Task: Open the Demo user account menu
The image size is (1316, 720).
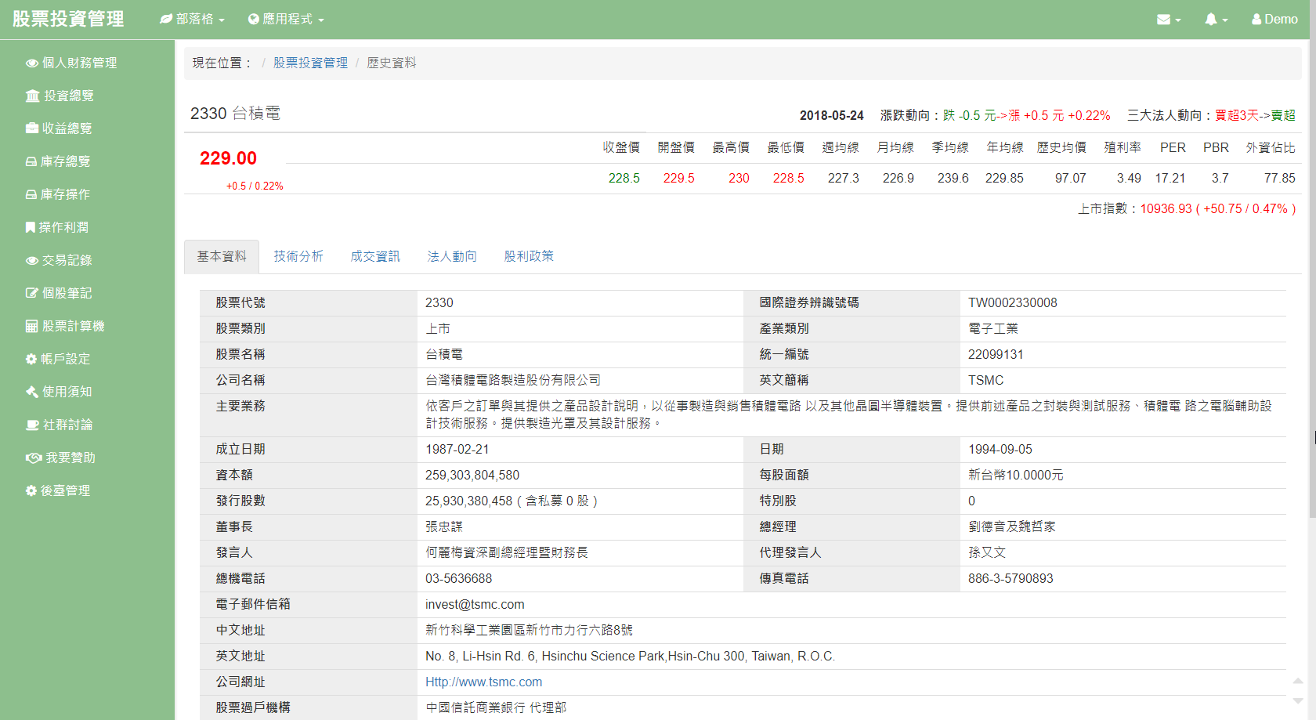Action: point(1274,20)
